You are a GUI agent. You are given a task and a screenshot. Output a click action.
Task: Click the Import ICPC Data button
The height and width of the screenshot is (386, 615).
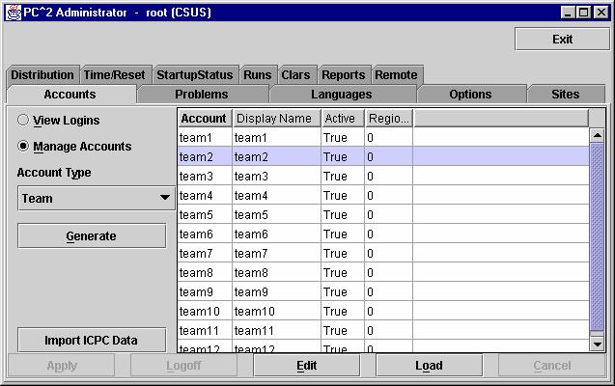tap(92, 340)
